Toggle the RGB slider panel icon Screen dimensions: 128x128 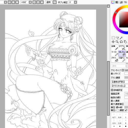[x=117, y=2]
